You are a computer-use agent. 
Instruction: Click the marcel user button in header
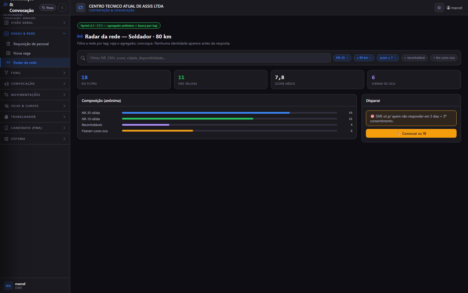pos(454,8)
